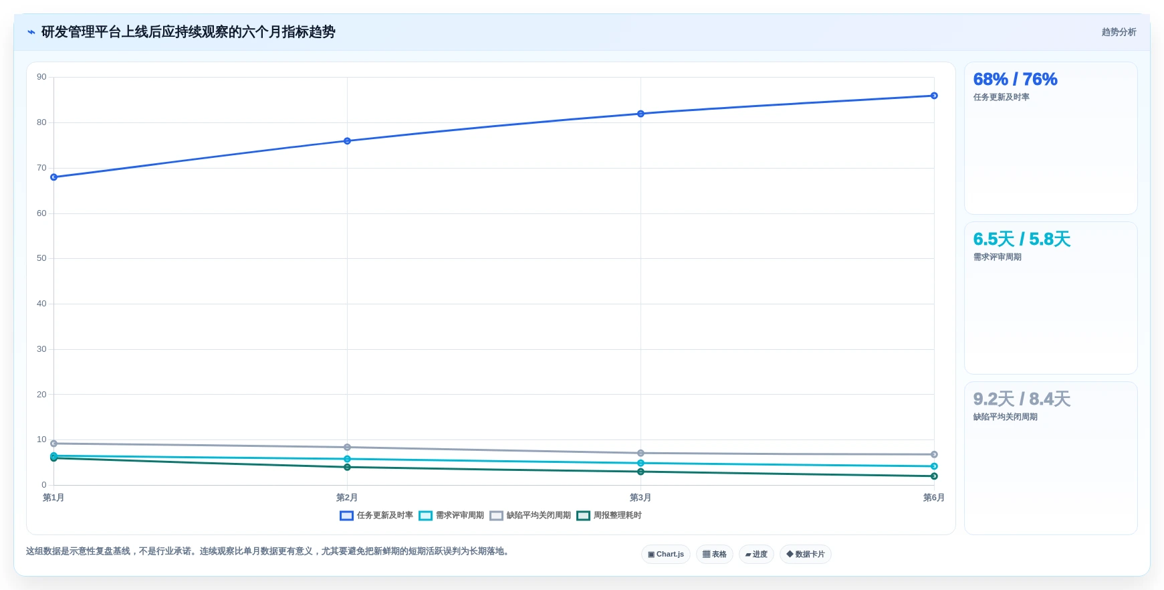Screen dimensions: 1164x590
Task: Click the 趋势分析 label in the header
Action: pyautogui.click(x=1119, y=32)
